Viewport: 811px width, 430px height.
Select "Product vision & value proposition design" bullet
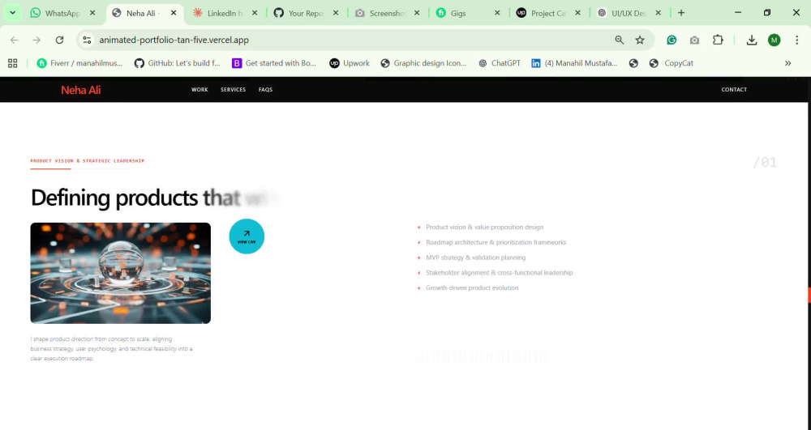click(x=485, y=227)
